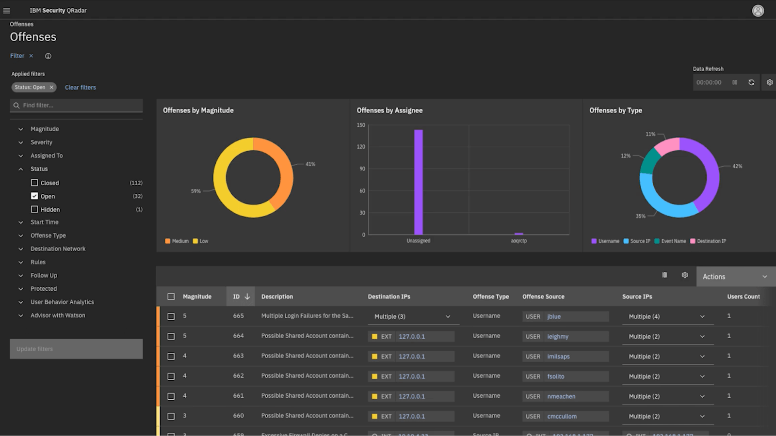The image size is (776, 436).
Task: Collapse the Status filter section
Action: (20, 169)
